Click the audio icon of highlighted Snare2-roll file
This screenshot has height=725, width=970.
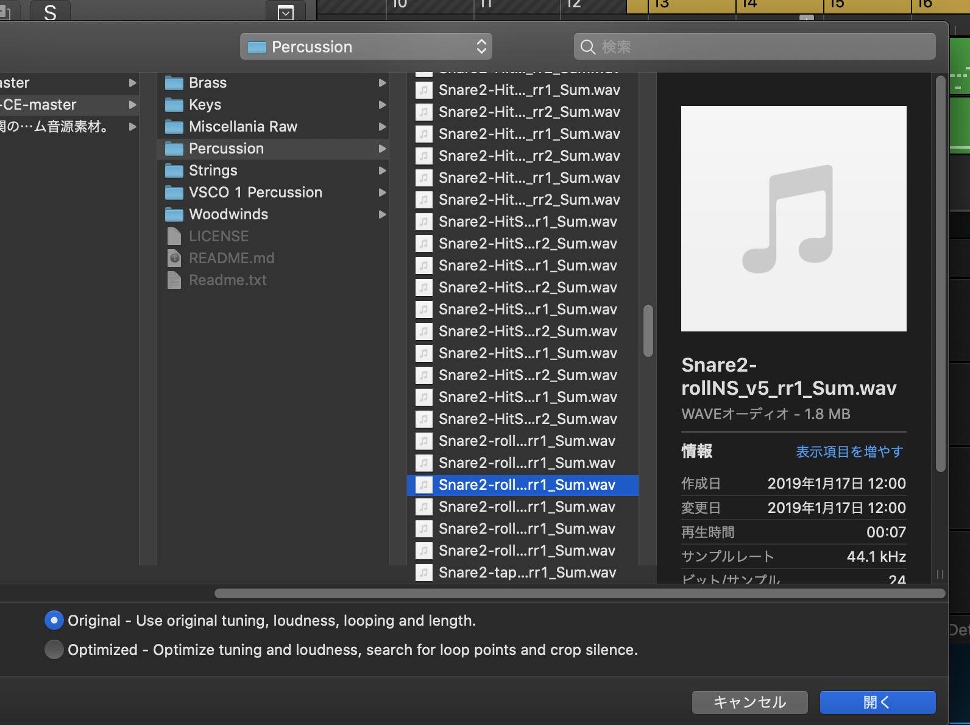click(424, 485)
